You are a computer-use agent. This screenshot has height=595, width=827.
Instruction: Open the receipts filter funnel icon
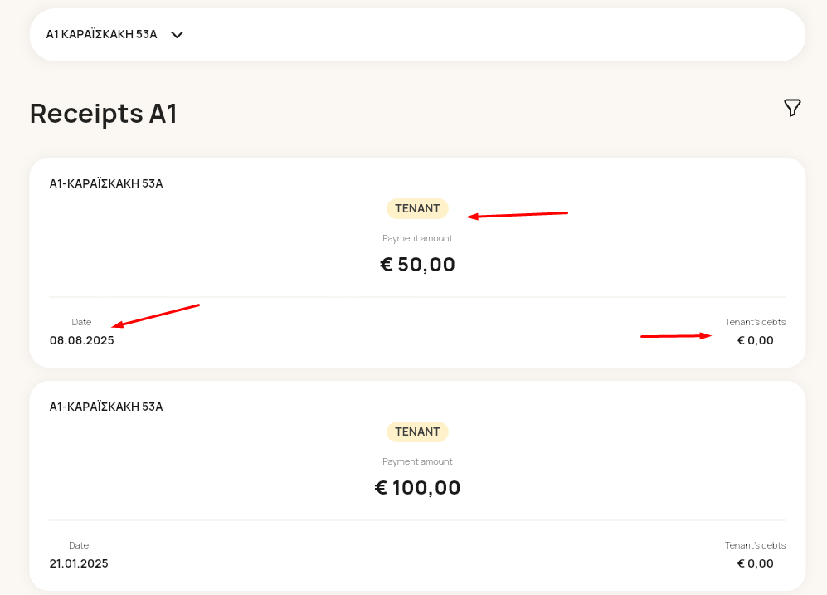click(x=792, y=108)
